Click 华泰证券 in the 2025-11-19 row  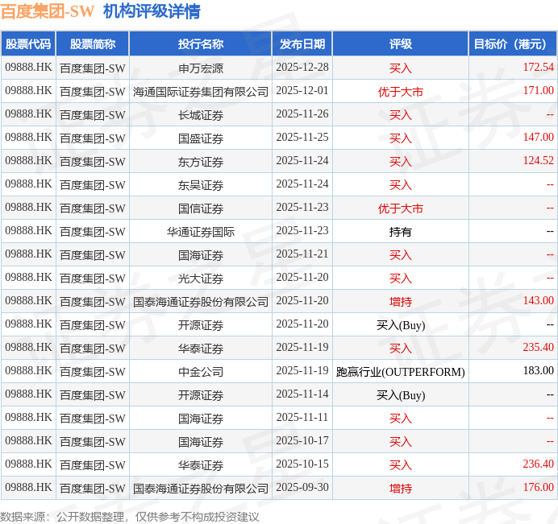[x=201, y=349]
